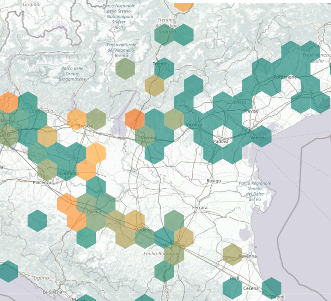Click the Treviso city label

[x=251, y=111]
